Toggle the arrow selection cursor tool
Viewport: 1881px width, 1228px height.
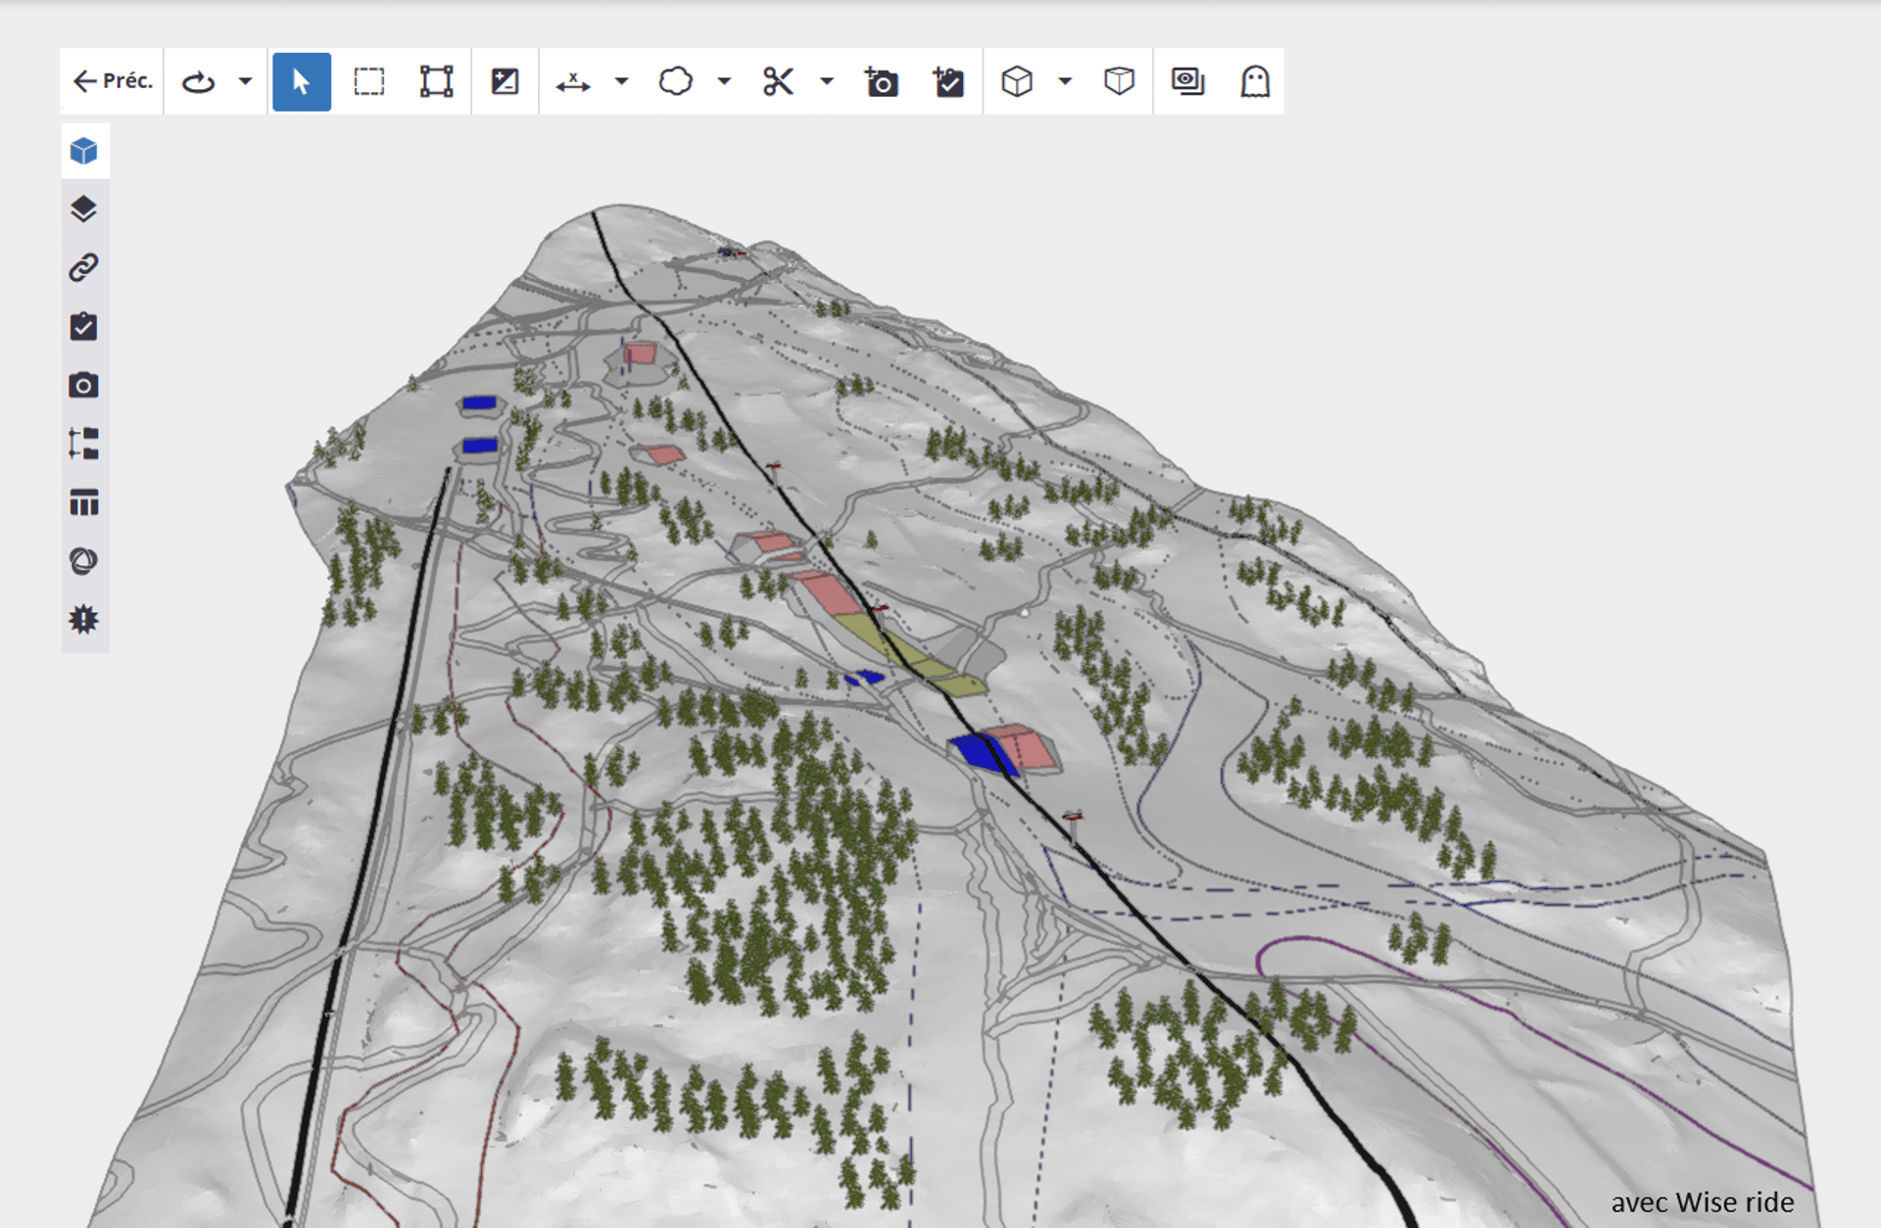click(x=301, y=81)
